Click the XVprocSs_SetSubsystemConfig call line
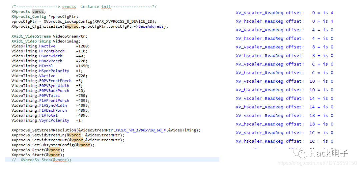Screen dimensions: 360x169 coord(53,145)
